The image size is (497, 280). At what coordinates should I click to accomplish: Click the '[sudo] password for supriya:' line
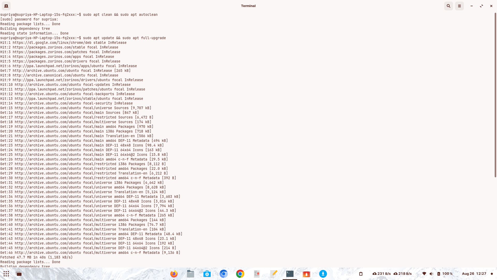tap(29, 19)
